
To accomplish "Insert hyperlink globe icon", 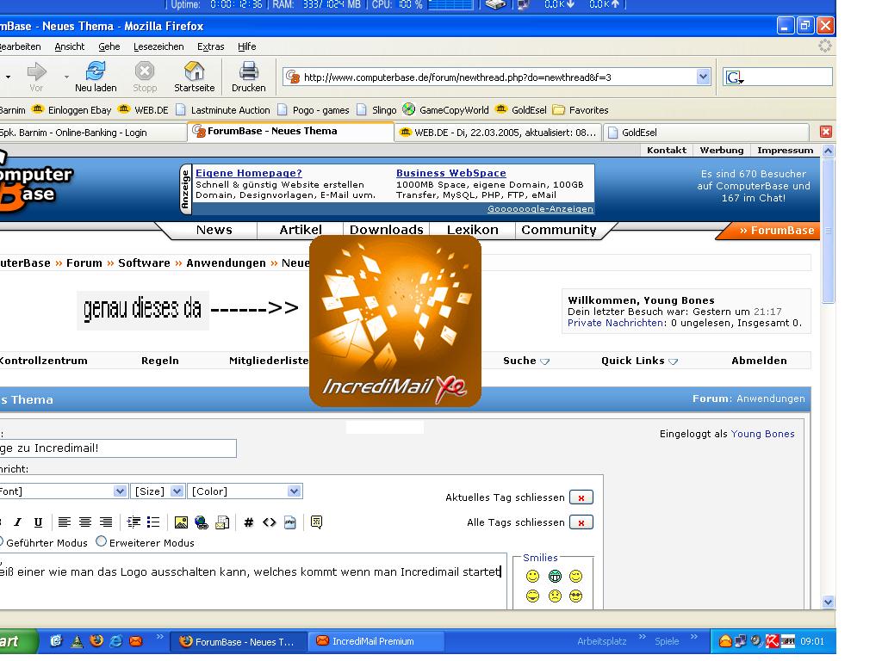I will click(x=201, y=522).
